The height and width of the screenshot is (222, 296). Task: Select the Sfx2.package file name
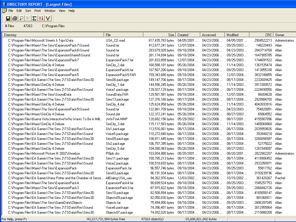point(115,143)
